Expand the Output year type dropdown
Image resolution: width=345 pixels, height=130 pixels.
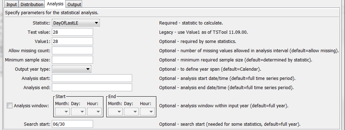click(71, 69)
